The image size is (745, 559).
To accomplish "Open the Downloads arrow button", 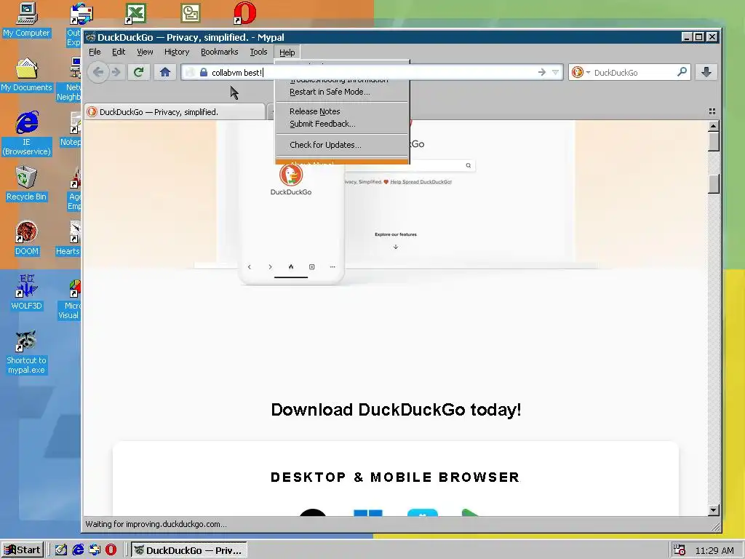I will [x=706, y=72].
